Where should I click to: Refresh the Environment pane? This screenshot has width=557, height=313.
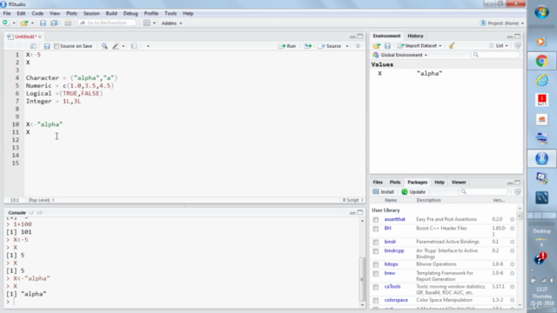click(518, 45)
